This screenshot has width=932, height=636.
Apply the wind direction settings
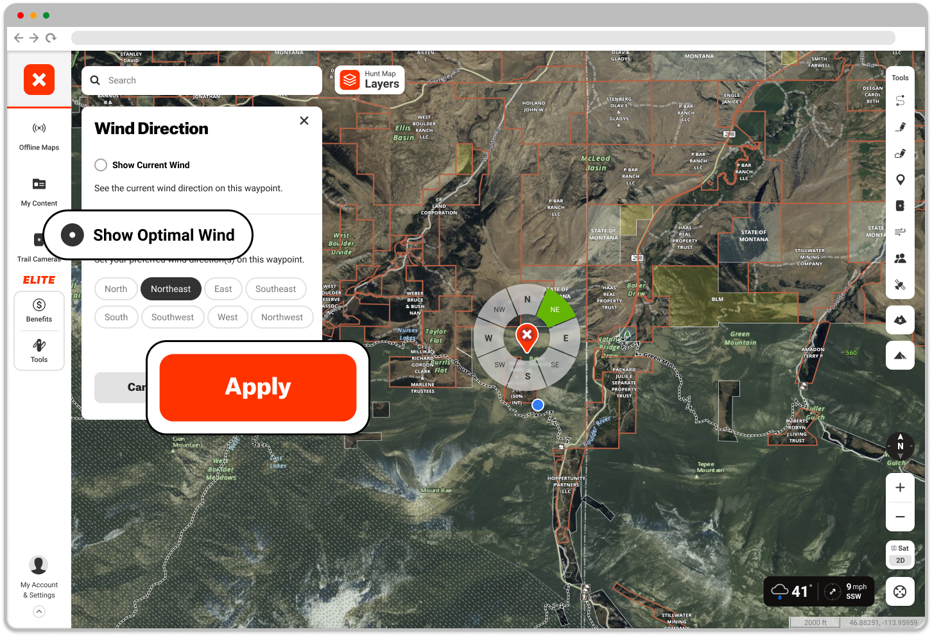point(257,386)
